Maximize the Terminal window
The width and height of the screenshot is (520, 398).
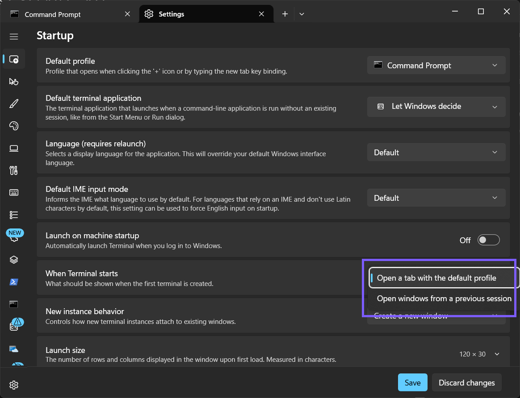click(x=481, y=11)
